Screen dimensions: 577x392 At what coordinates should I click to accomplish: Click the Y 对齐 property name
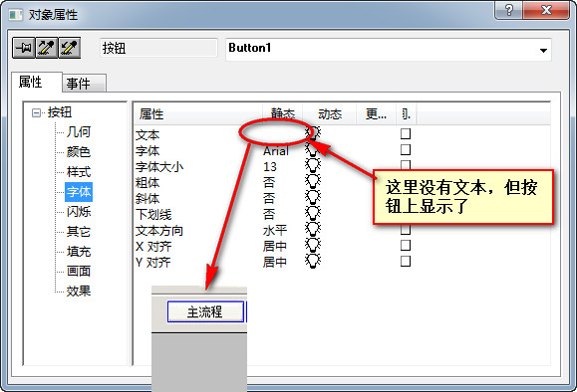tap(153, 263)
